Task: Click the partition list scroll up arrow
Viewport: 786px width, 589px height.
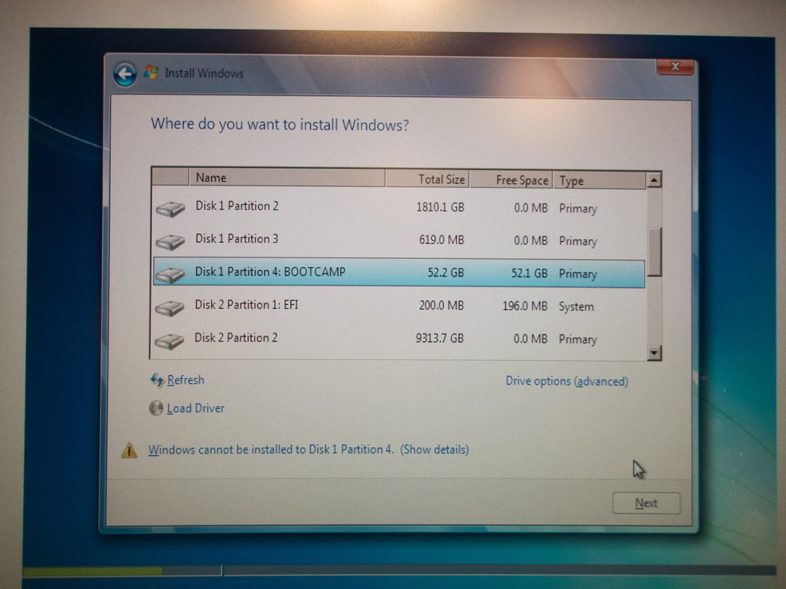Action: pyautogui.click(x=654, y=180)
